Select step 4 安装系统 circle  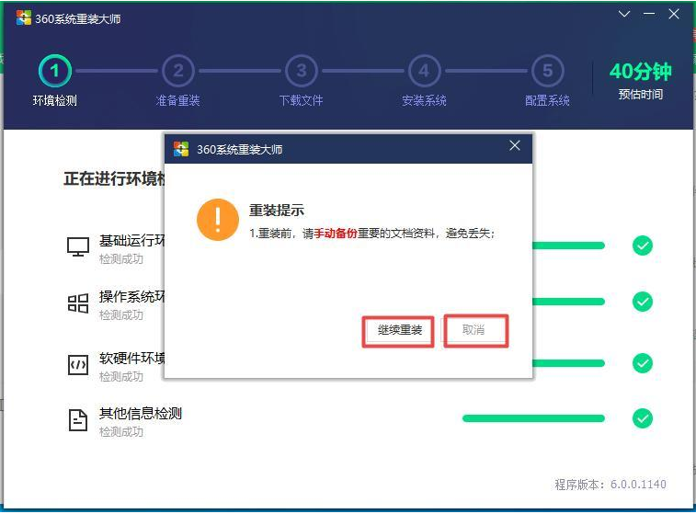pos(425,71)
